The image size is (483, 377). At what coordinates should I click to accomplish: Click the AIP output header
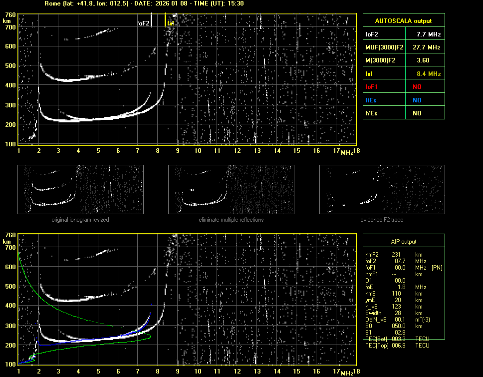click(x=403, y=242)
